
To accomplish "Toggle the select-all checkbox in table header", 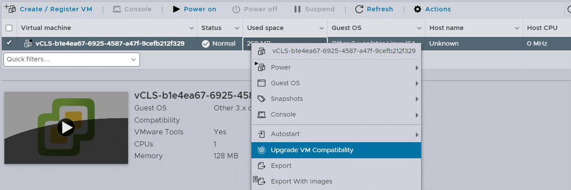I will [x=9, y=28].
